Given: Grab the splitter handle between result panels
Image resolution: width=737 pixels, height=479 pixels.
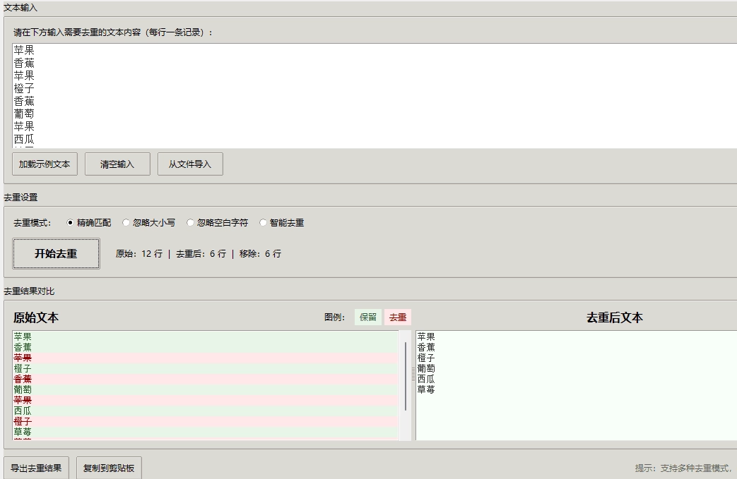Looking at the screenshot, I should pyautogui.click(x=413, y=375).
